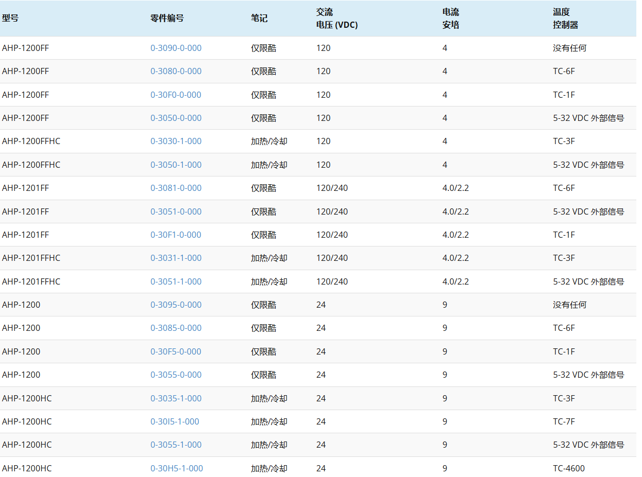Click 120/240 voltage in row 0-3081-0-000
This screenshot has height=477, width=642.
pos(332,188)
